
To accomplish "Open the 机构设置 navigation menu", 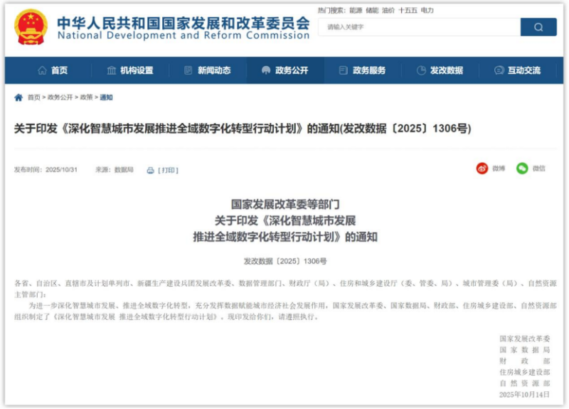I will (129, 70).
